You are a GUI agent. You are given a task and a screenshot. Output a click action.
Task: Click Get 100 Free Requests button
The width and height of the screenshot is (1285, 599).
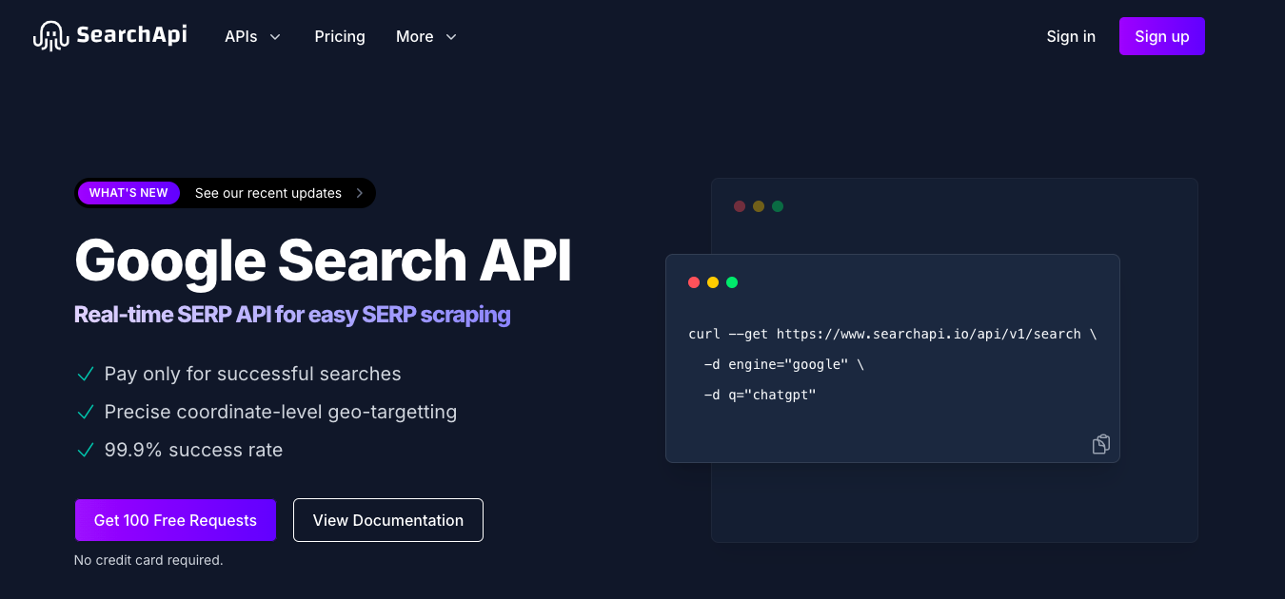click(175, 520)
